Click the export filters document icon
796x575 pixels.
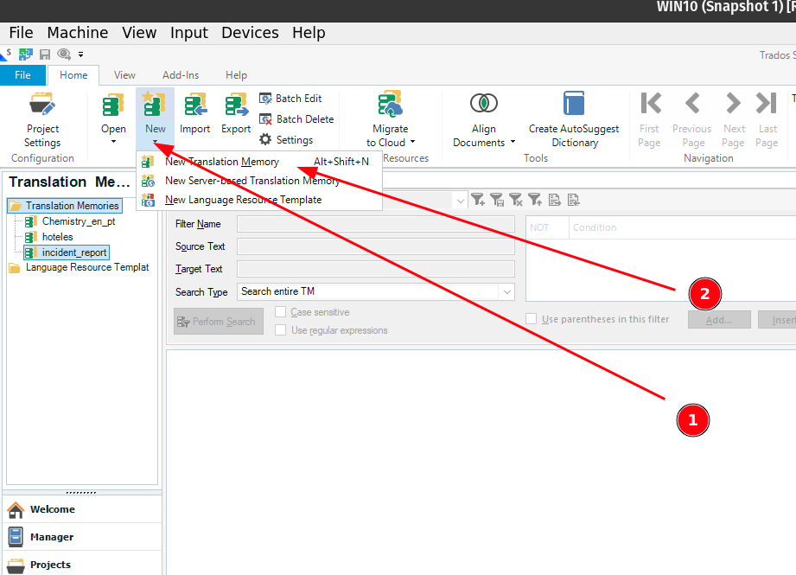pyautogui.click(x=554, y=200)
